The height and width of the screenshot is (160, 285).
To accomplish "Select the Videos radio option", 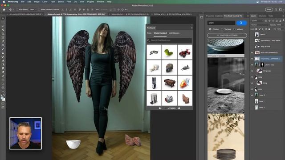I will 234,29.
